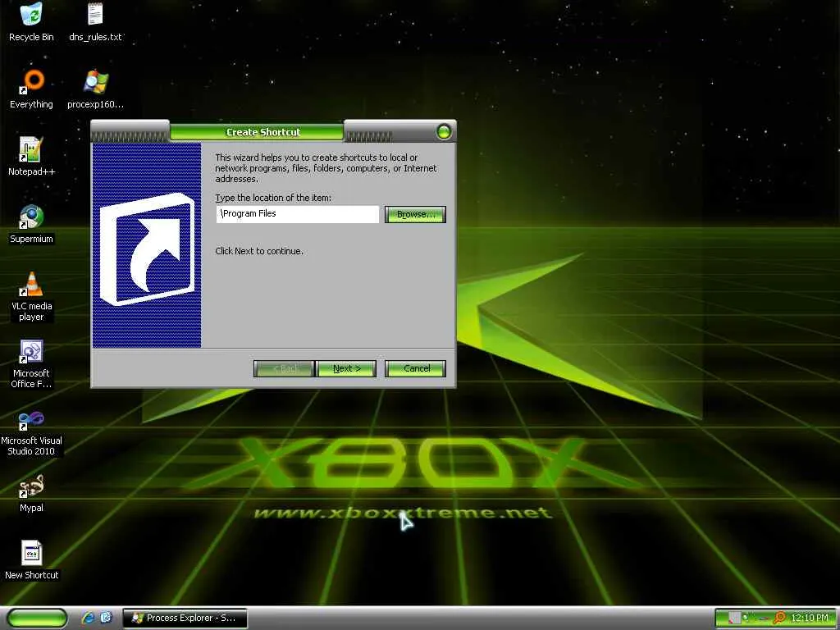840x630 pixels.
Task: Open the green Start button
Action: click(x=38, y=619)
